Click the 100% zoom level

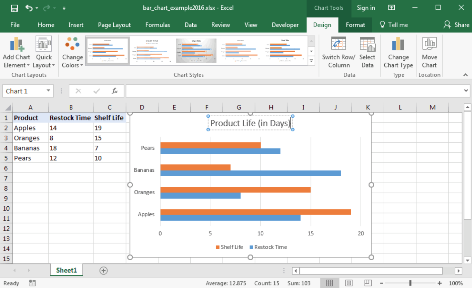pyautogui.click(x=456, y=283)
